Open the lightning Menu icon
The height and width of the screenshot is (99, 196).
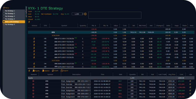pos(4,8)
